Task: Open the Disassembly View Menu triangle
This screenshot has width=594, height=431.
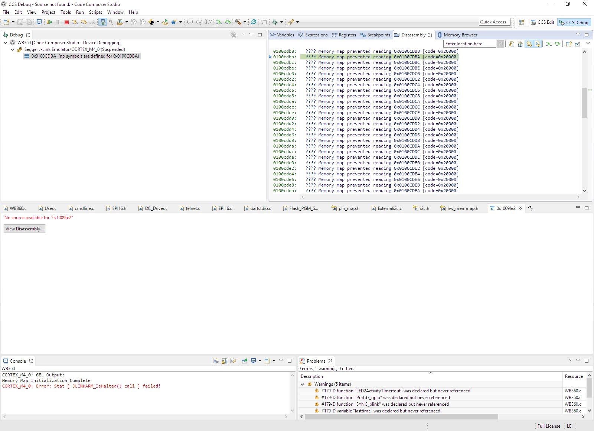Action: (588, 43)
